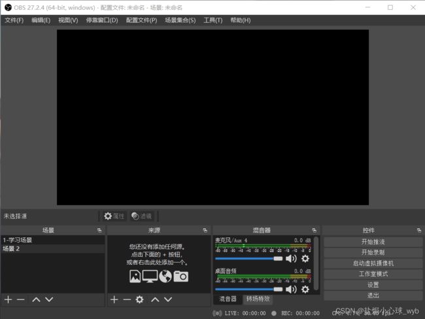Remove selected scene with minus icon
The height and width of the screenshot is (319, 425).
click(21, 299)
